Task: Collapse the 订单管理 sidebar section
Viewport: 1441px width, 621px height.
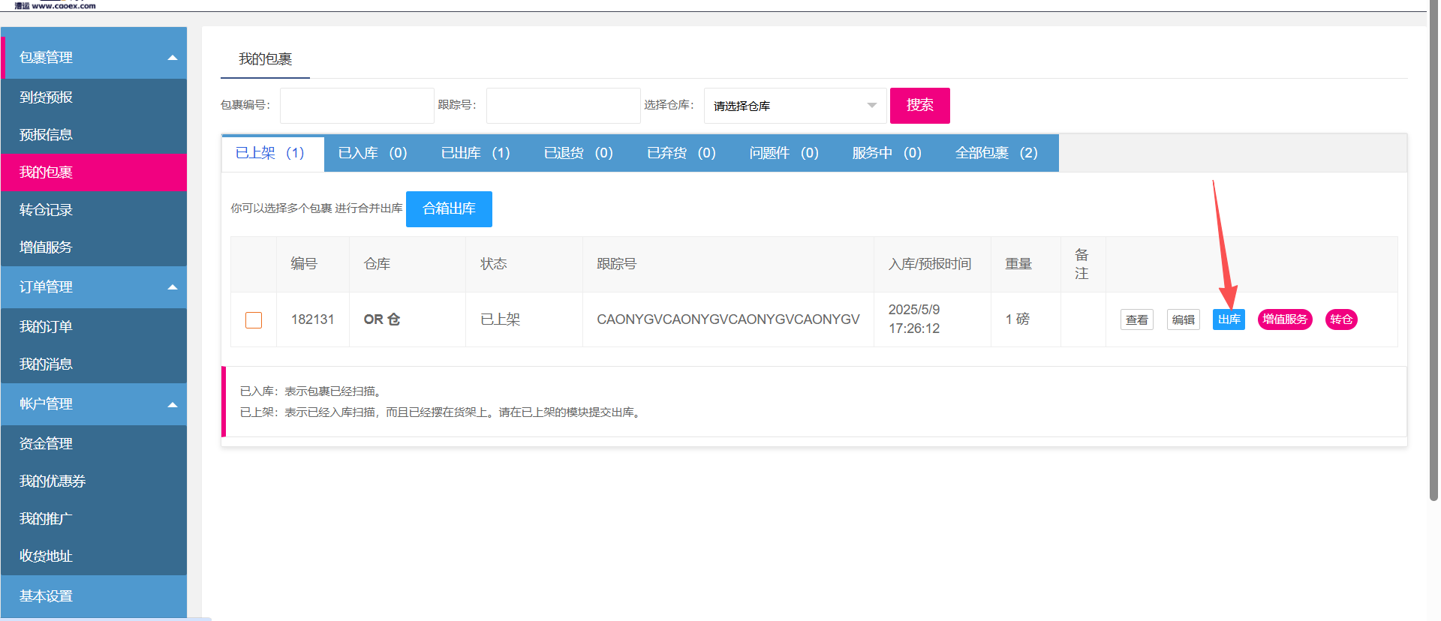Action: [x=172, y=287]
